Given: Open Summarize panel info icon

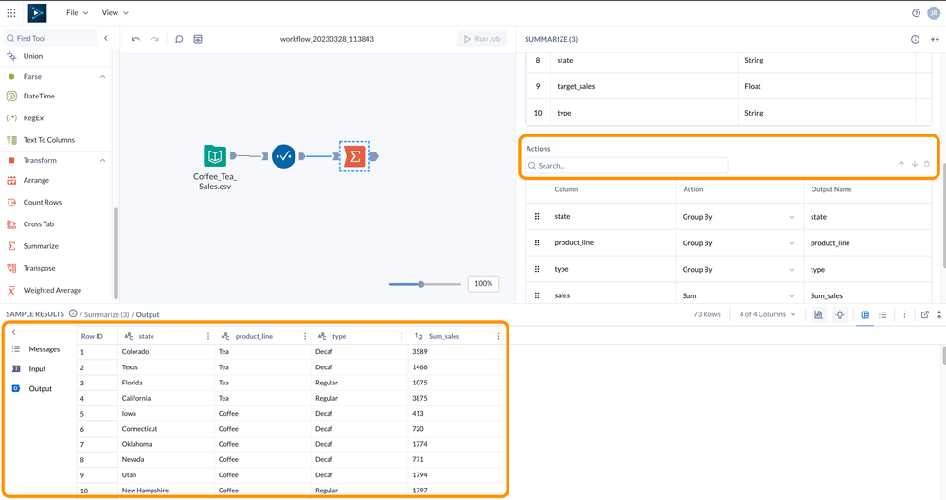Looking at the screenshot, I should pos(915,39).
